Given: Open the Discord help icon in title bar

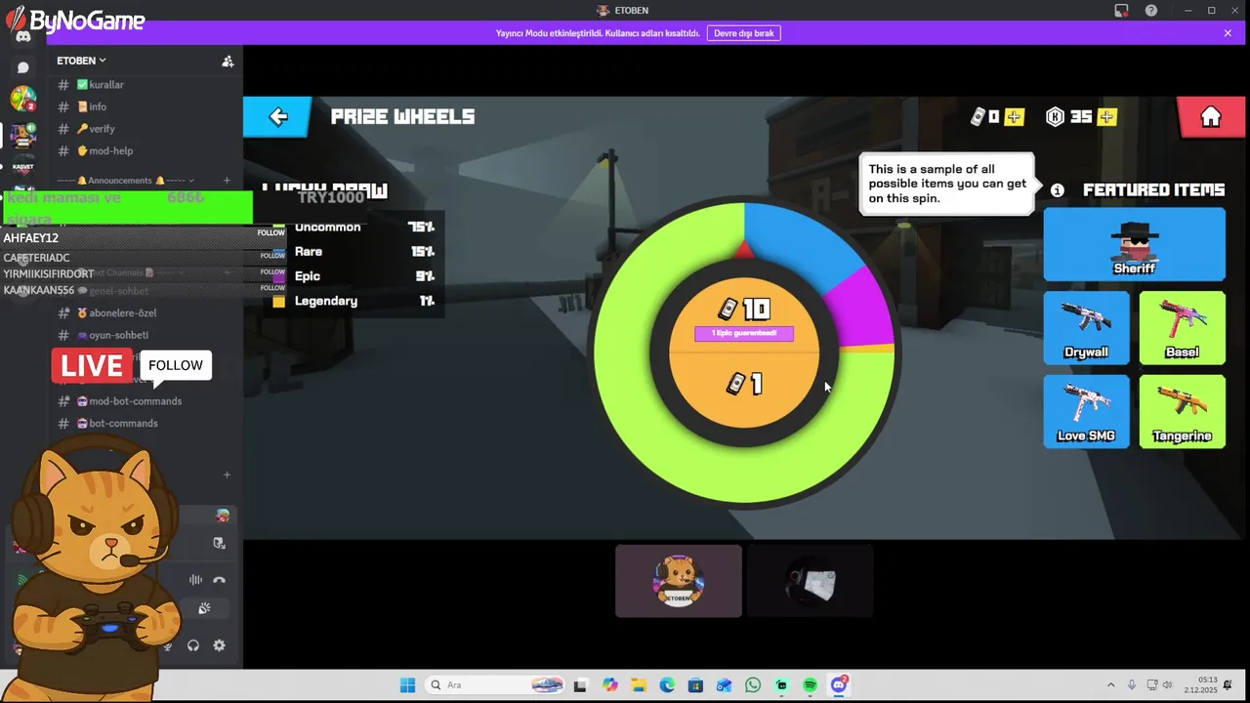Looking at the screenshot, I should click(x=1151, y=11).
